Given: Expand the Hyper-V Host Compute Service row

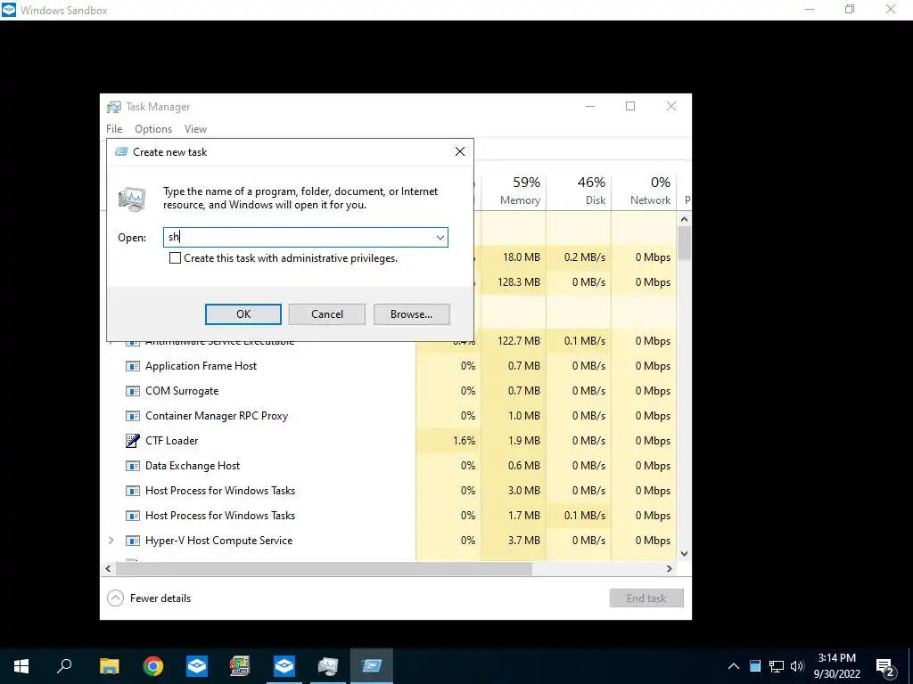Looking at the screenshot, I should pos(111,541).
